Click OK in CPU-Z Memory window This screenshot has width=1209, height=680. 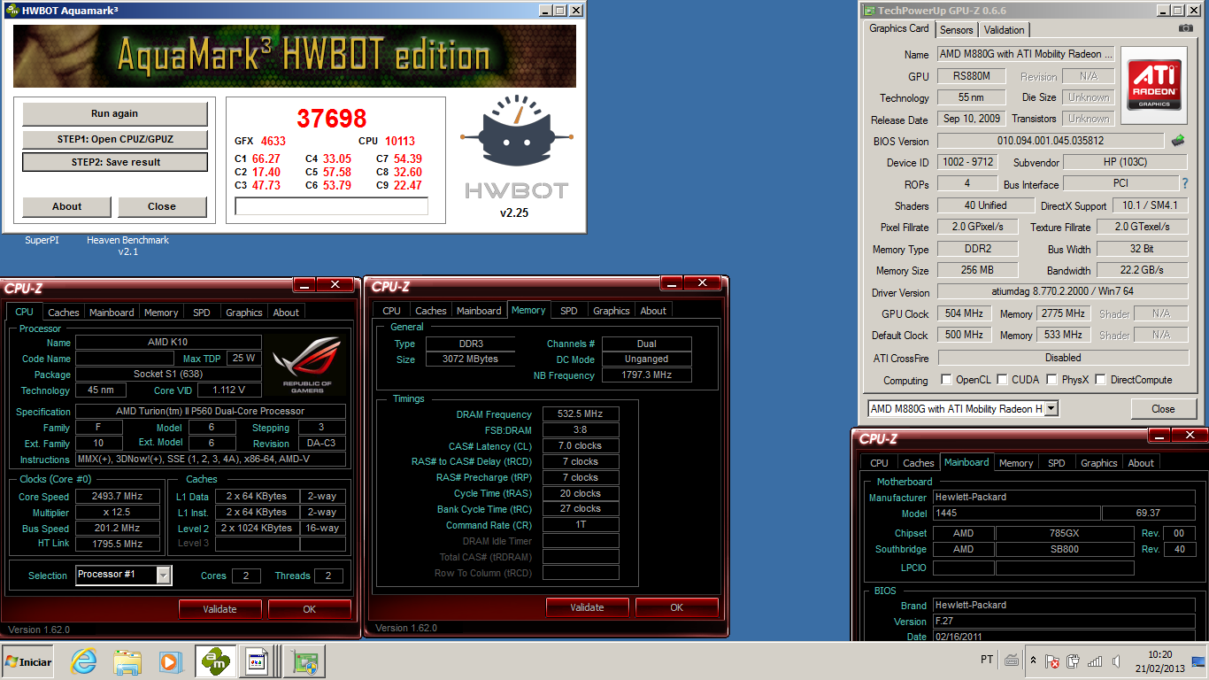click(x=677, y=607)
